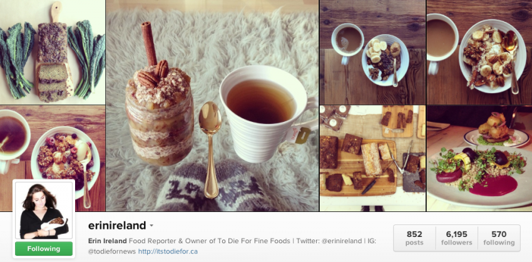Viewport: 532px width, 262px height.
Task: Open the brownies on cutting board photo
Action: point(372,158)
